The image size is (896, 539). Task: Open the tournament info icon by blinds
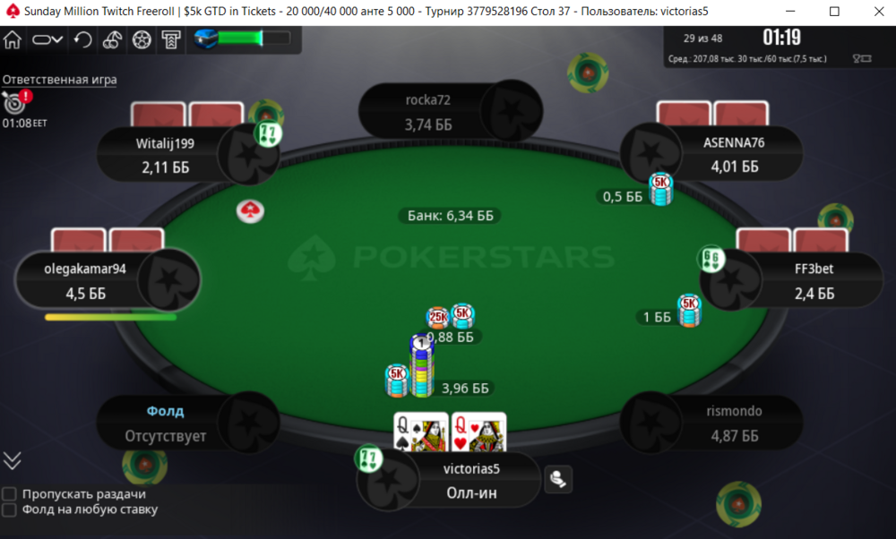(x=862, y=58)
